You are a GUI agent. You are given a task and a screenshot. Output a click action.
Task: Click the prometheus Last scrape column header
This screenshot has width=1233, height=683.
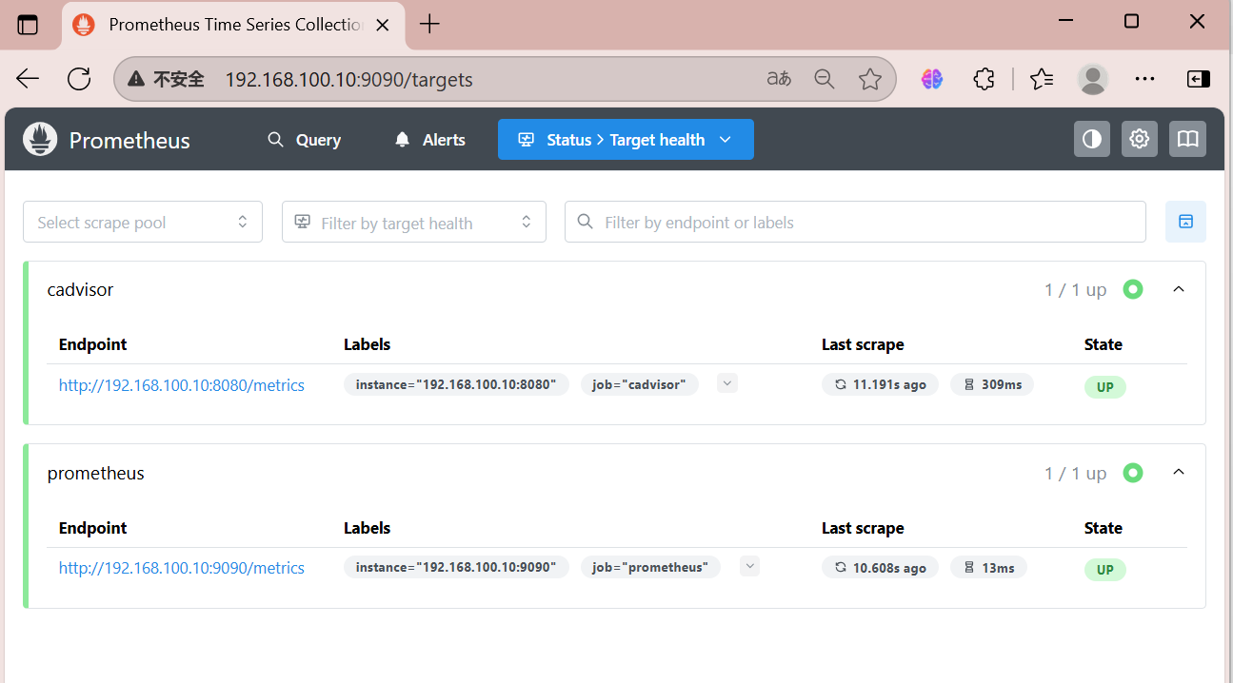(863, 528)
